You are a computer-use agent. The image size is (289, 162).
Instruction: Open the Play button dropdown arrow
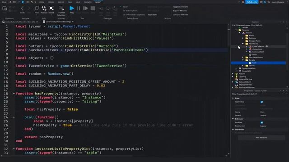[72, 15]
